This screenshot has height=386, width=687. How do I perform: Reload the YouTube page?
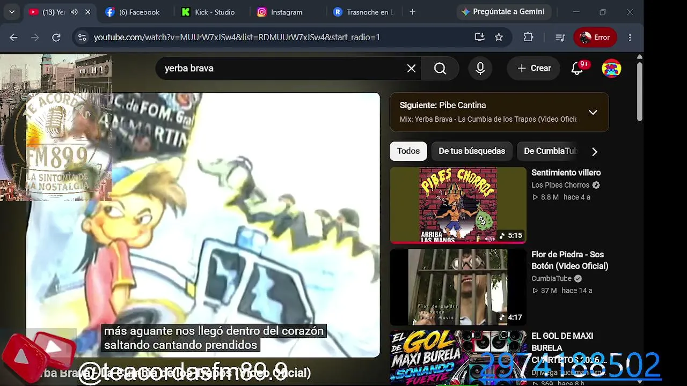(56, 38)
